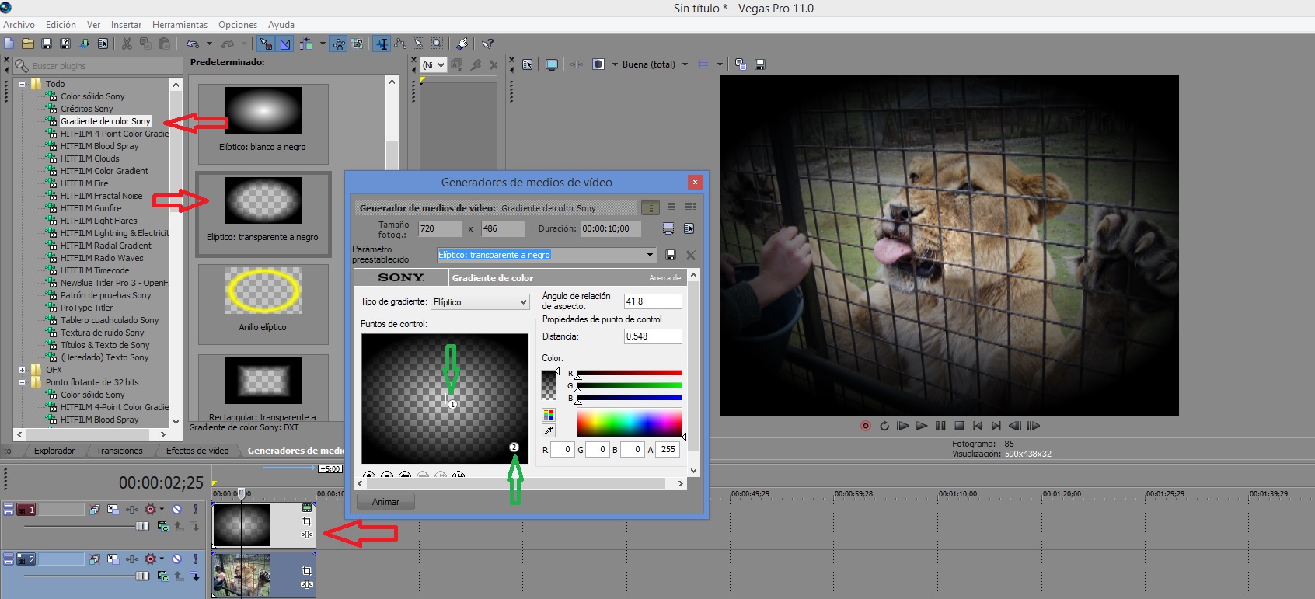Click the Open project folder icon
The width and height of the screenshot is (1315, 599).
pos(28,44)
